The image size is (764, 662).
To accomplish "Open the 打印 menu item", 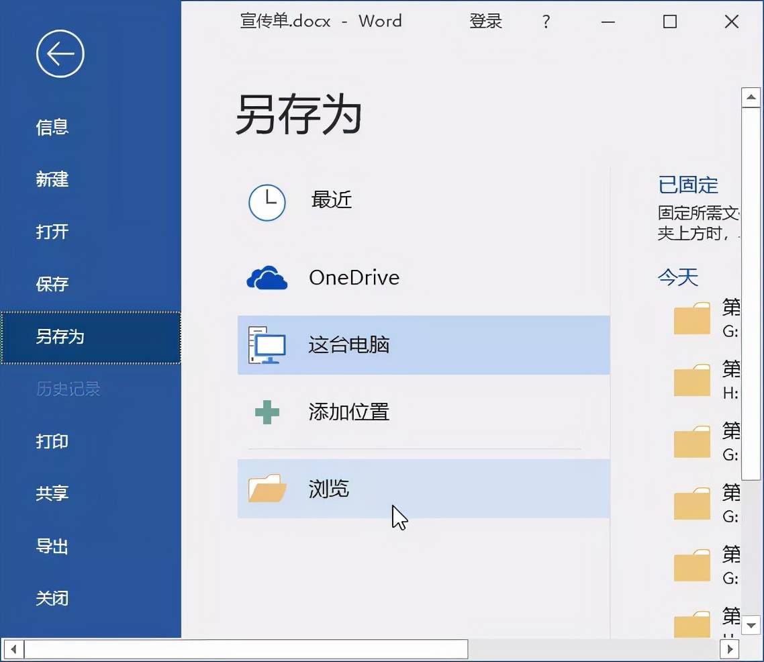I will pyautogui.click(x=52, y=441).
